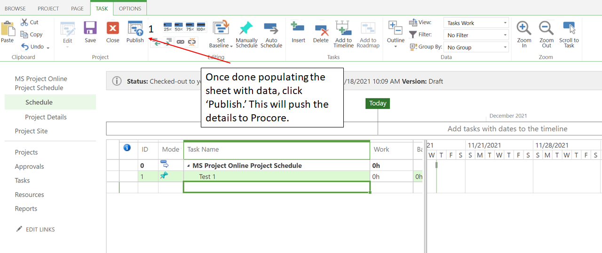Open the Group By dropdown showing No Group

tap(476, 47)
